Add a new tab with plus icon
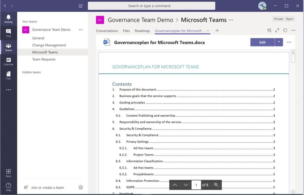This screenshot has width=304, height=195. (x=217, y=30)
